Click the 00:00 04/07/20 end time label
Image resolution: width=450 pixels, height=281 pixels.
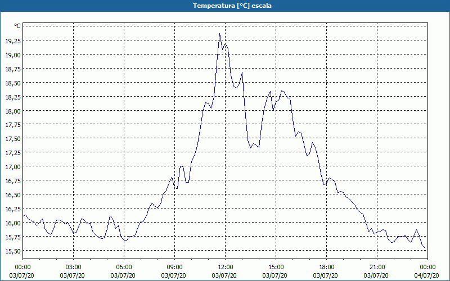427,271
